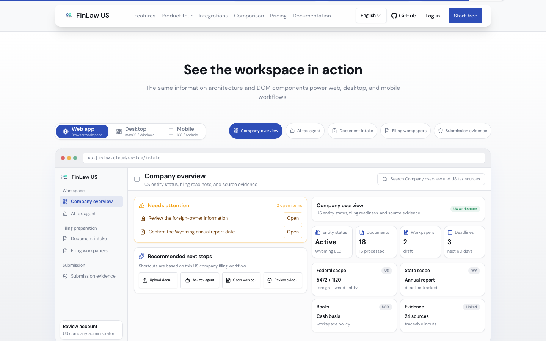Click the sparkle icon beside Recommended next steps
The image size is (546, 341).
(142, 256)
